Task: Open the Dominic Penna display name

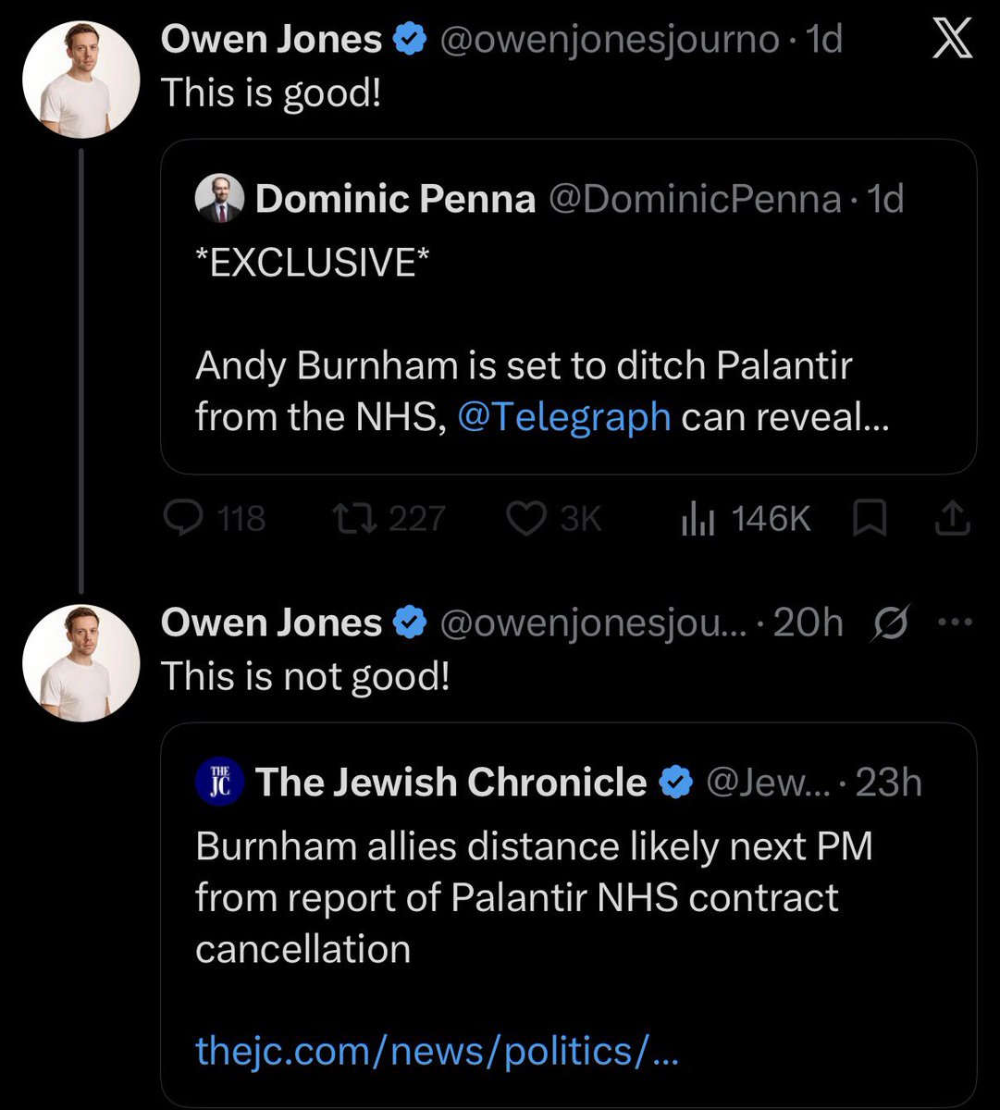Action: click(396, 199)
